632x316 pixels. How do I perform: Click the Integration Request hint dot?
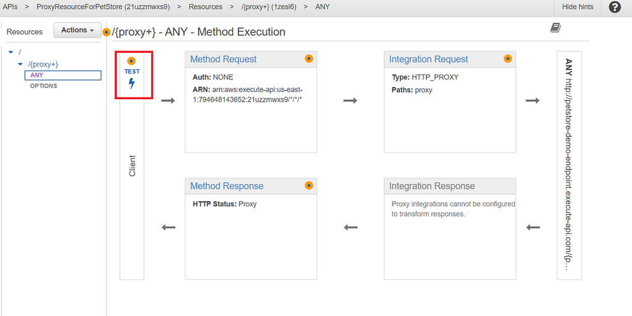click(x=507, y=59)
